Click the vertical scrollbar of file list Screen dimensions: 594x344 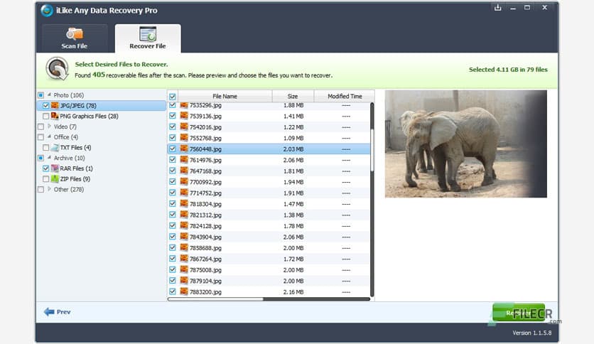coord(372,199)
